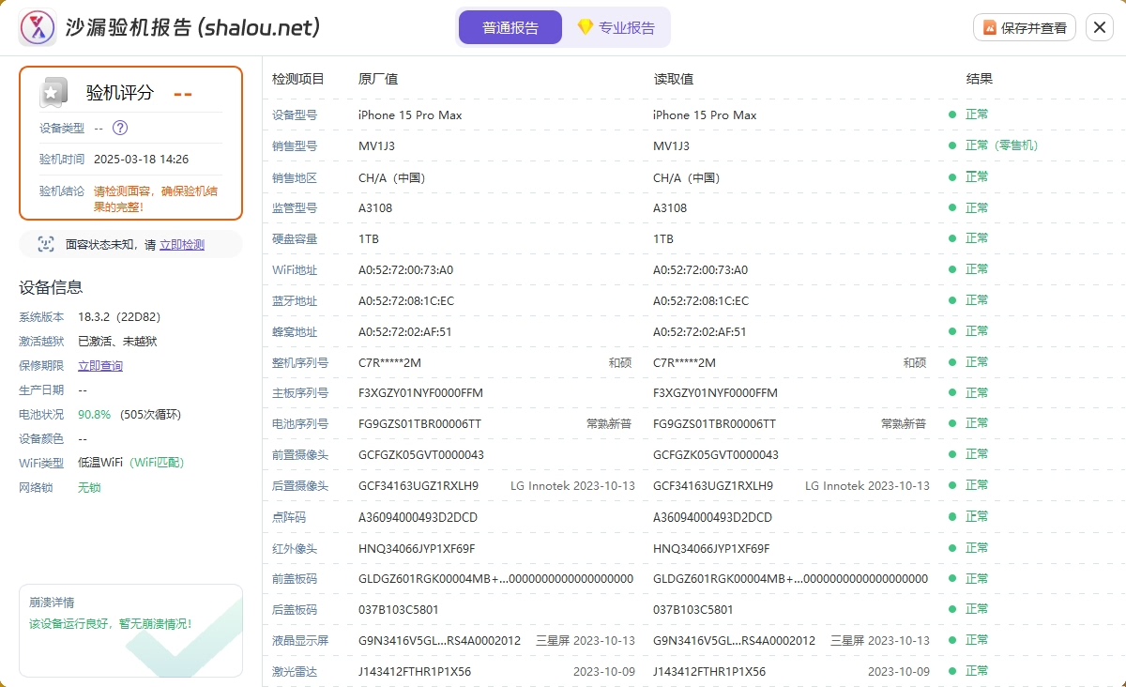Switch to the 专业报告 tab
The height and width of the screenshot is (687, 1126).
(616, 27)
